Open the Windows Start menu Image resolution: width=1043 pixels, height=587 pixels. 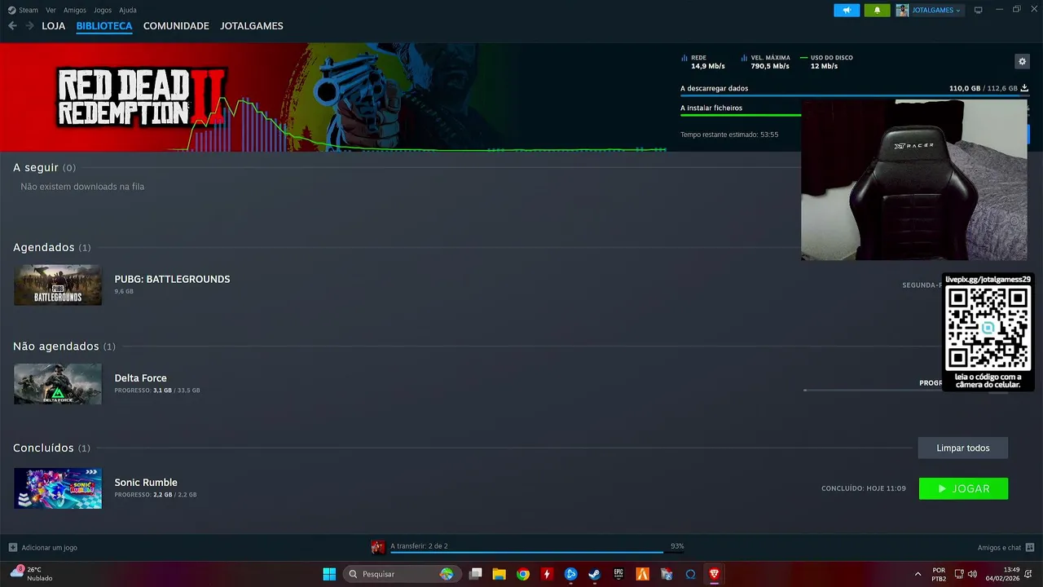tap(329, 574)
